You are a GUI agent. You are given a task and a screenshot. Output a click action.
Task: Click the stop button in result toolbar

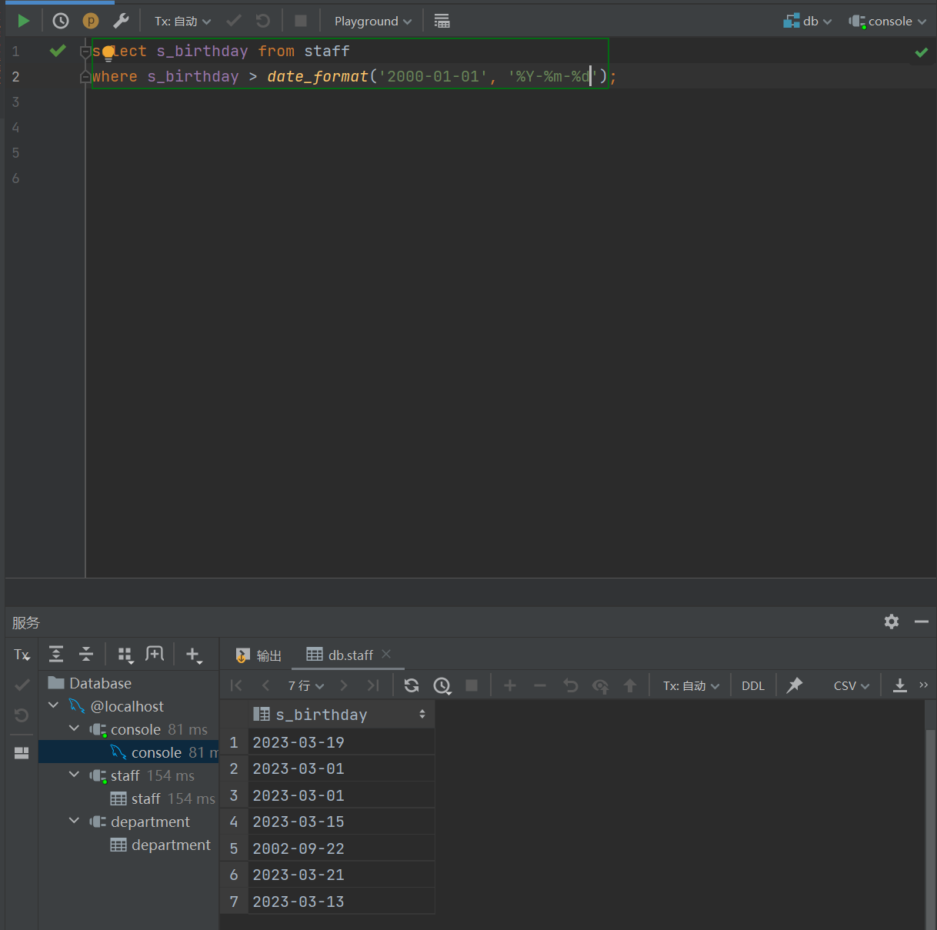472,685
